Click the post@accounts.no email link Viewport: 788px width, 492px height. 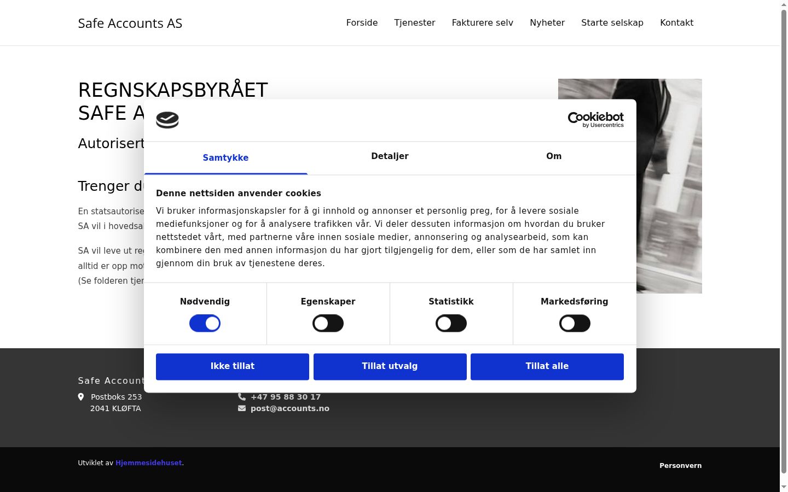[290, 408]
